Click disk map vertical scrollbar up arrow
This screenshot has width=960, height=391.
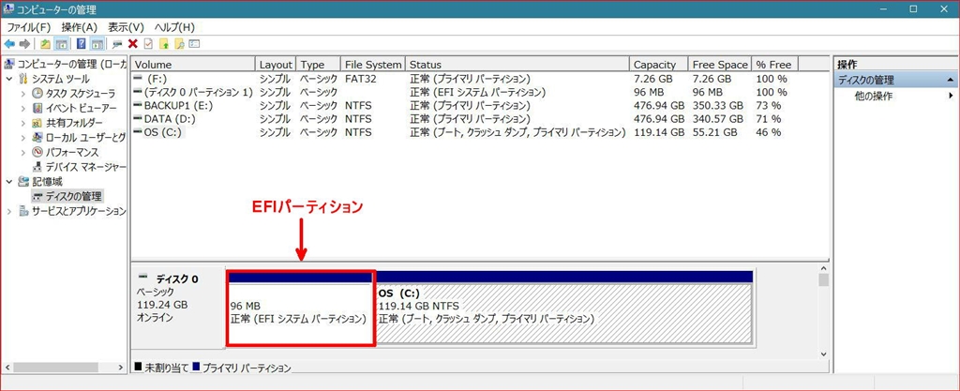click(x=823, y=268)
